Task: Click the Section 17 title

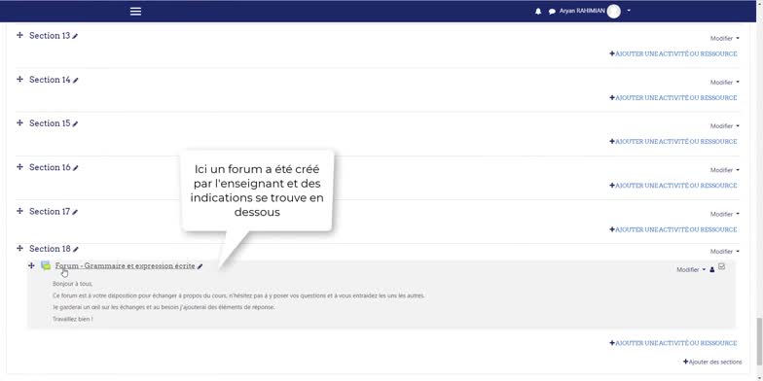Action: click(x=50, y=211)
